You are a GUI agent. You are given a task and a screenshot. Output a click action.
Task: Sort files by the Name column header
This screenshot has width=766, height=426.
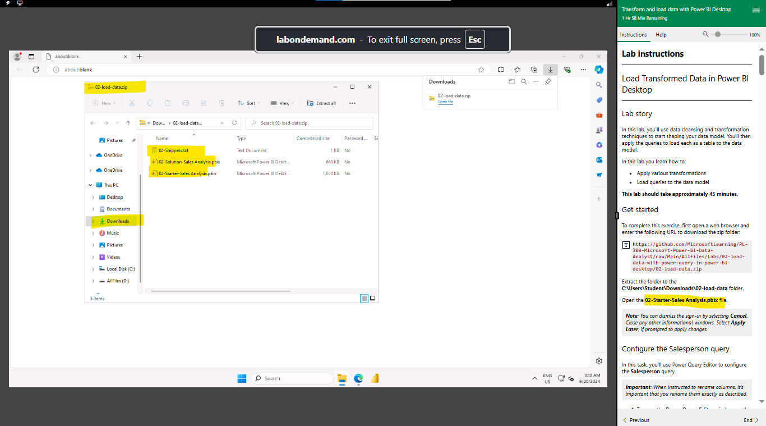pyautogui.click(x=162, y=138)
